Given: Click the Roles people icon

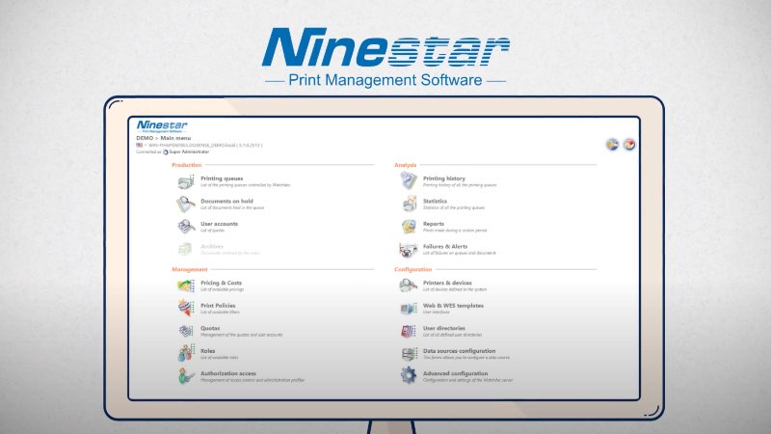Looking at the screenshot, I should 186,353.
